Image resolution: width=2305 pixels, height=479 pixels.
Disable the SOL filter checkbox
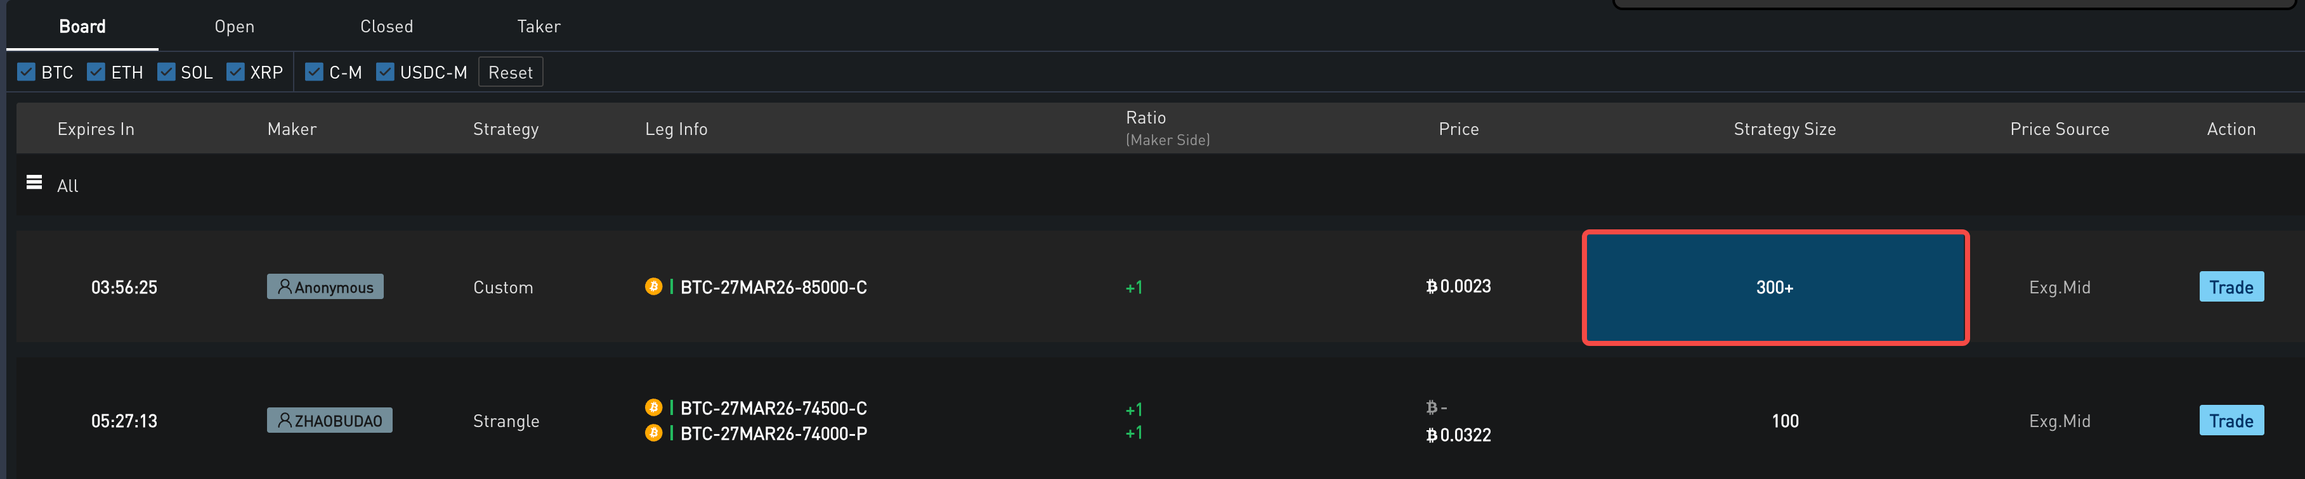pos(166,72)
